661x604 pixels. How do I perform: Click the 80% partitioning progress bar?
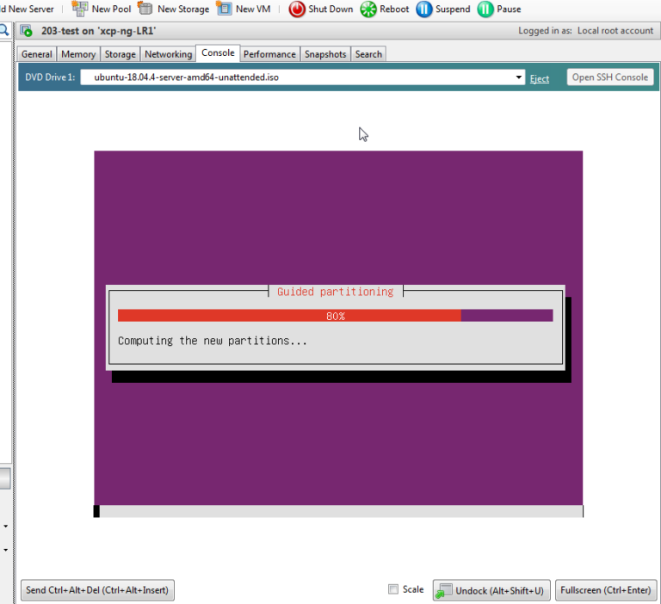[x=335, y=316]
